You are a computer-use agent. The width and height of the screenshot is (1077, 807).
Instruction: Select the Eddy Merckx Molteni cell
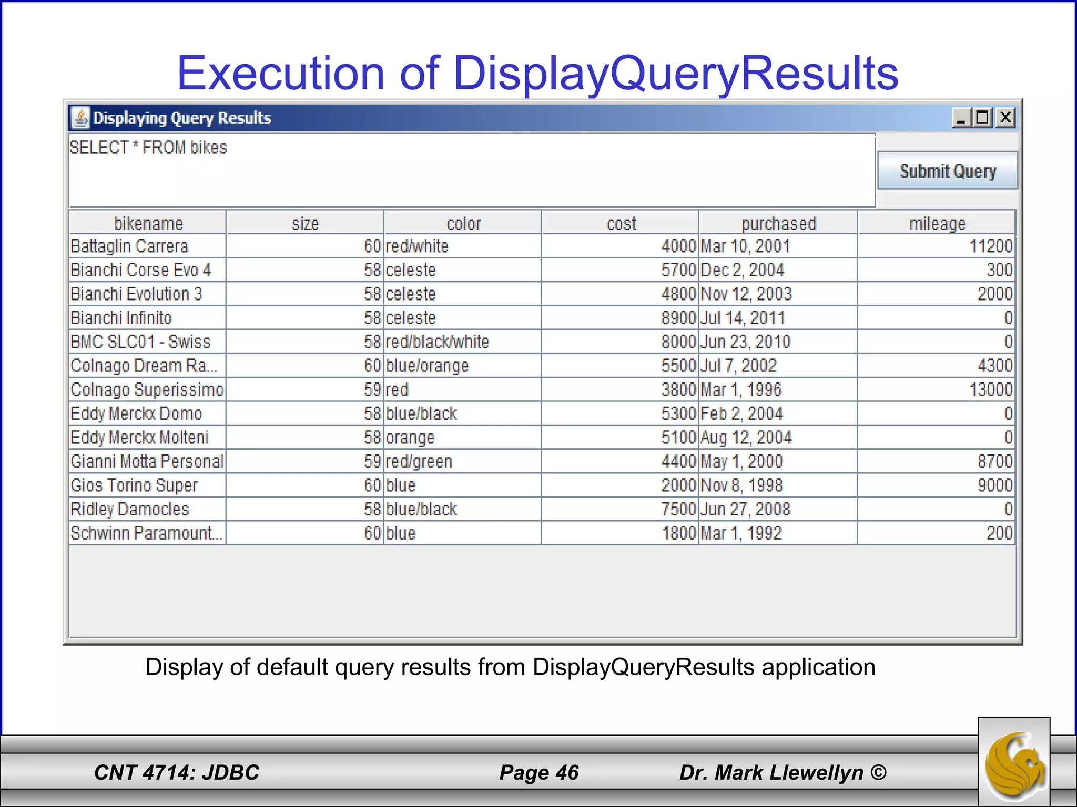(148, 437)
